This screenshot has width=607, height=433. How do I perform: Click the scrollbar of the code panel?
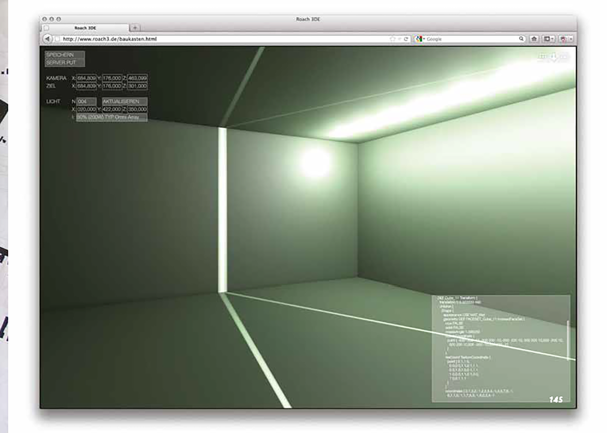click(x=568, y=340)
